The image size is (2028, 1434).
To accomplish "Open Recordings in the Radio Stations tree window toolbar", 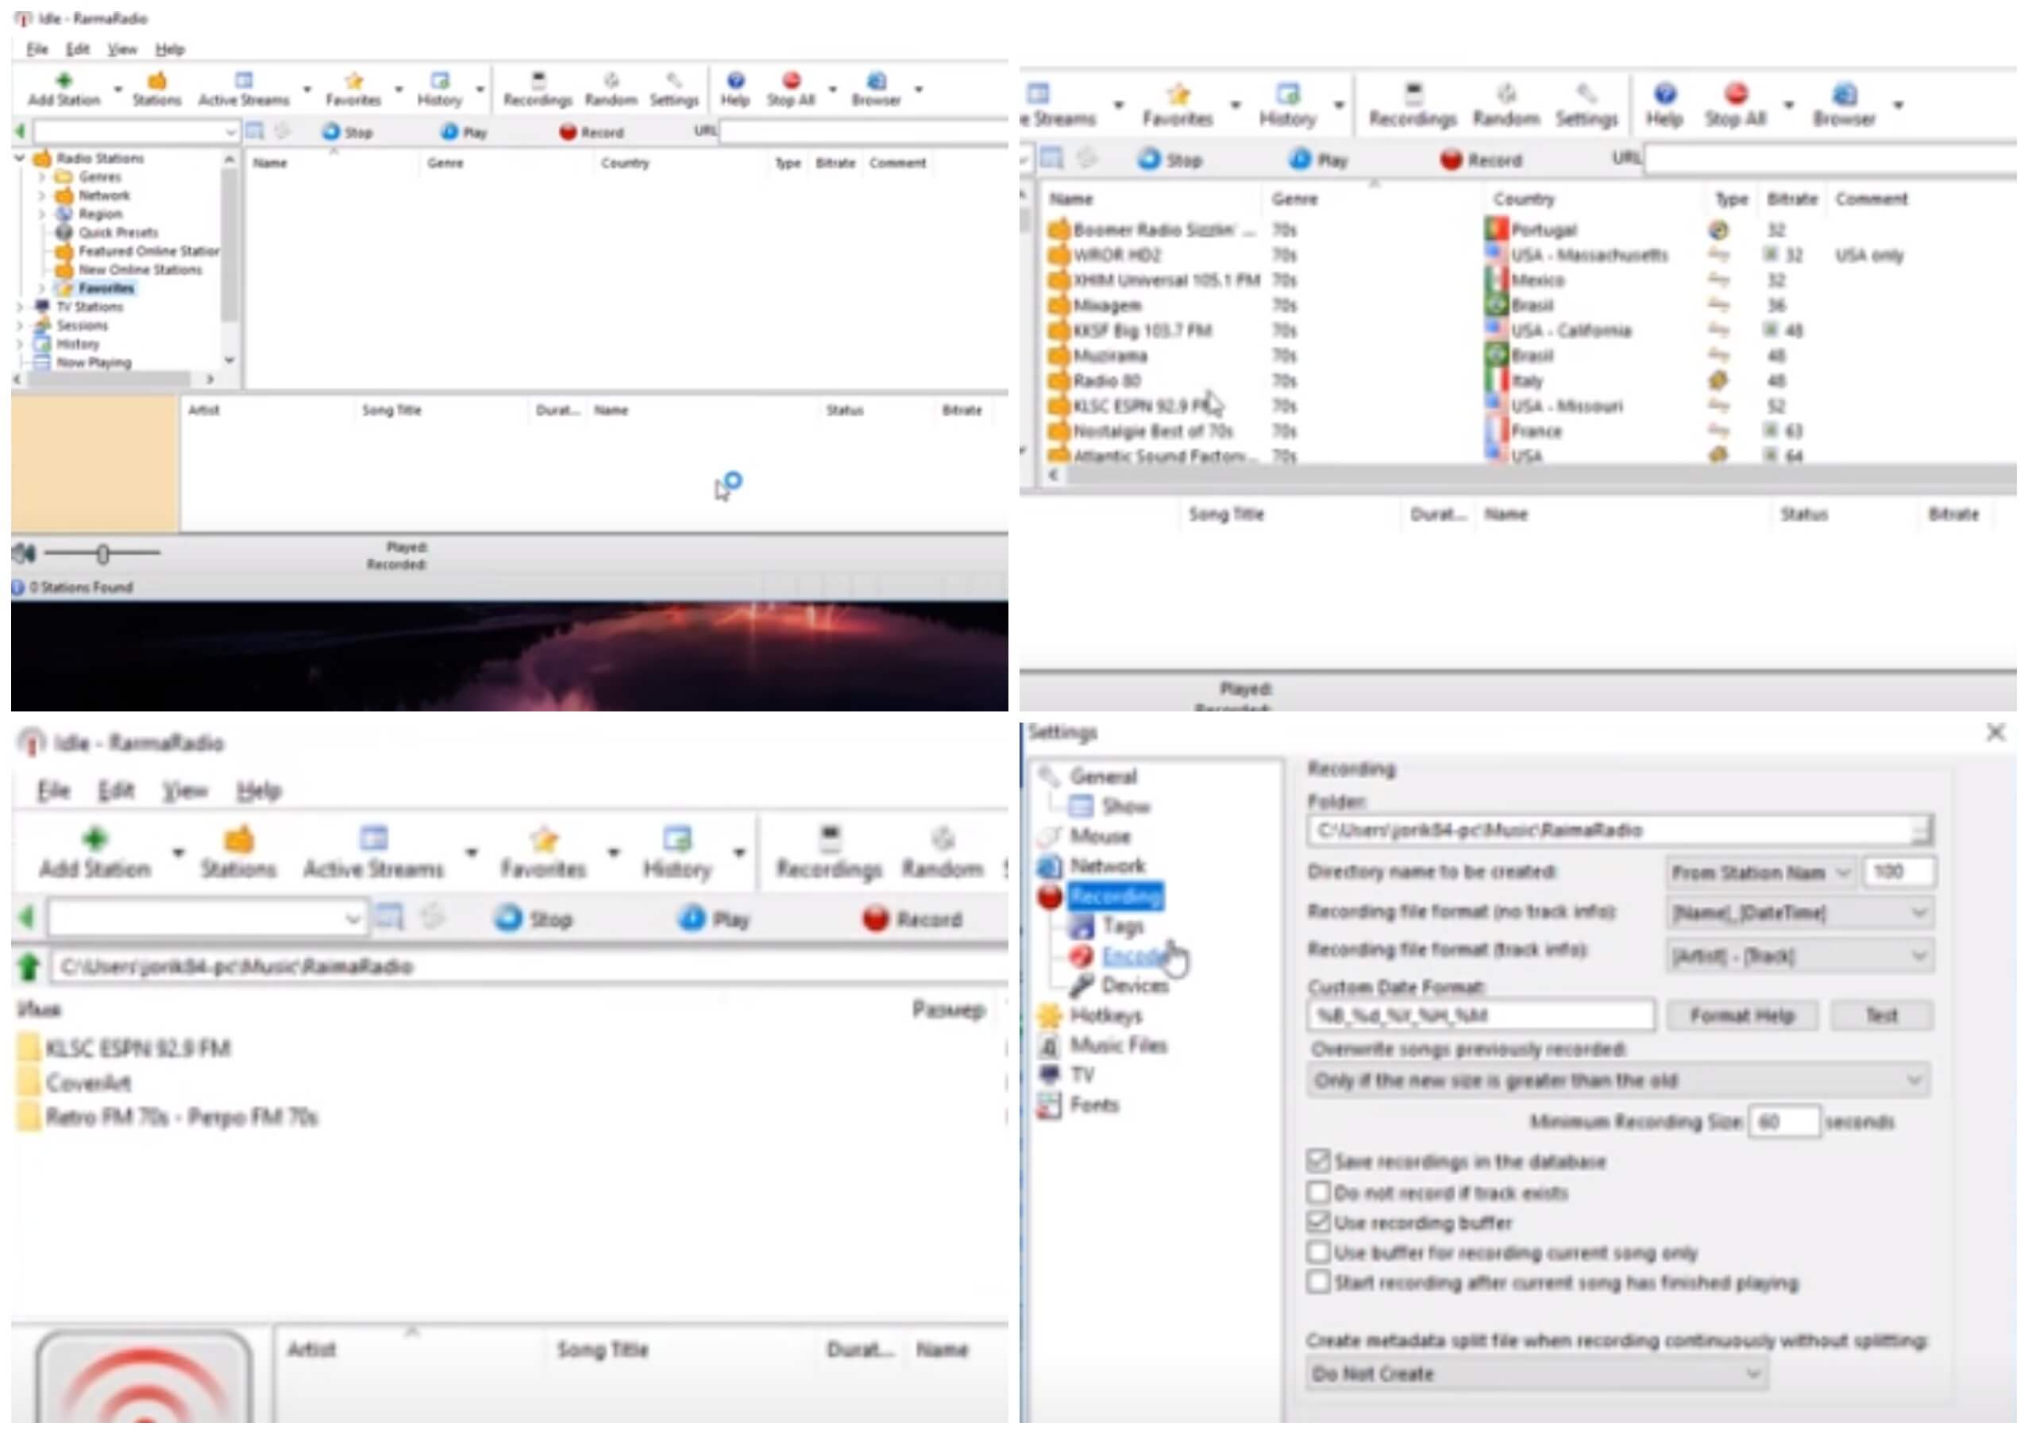I will click(x=538, y=89).
